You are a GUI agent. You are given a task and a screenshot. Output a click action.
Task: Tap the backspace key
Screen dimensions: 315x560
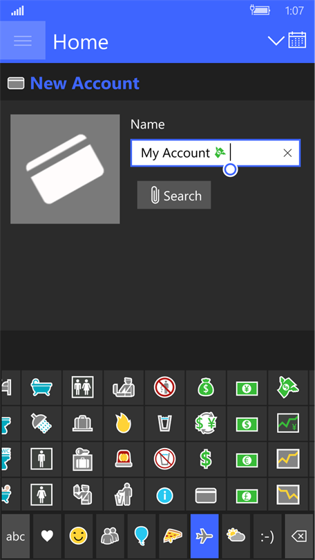(x=299, y=536)
